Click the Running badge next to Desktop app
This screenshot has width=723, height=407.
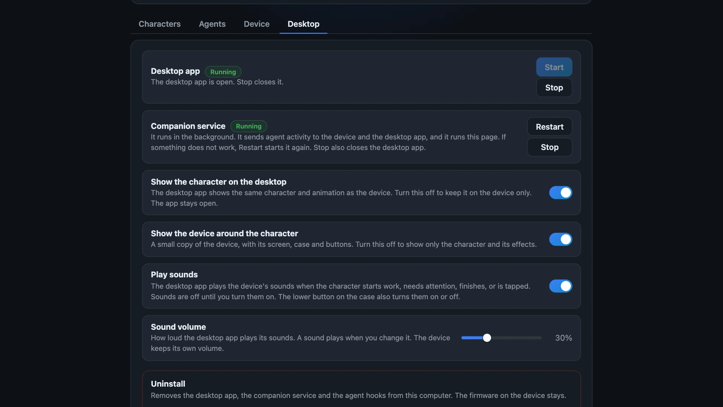(x=223, y=72)
